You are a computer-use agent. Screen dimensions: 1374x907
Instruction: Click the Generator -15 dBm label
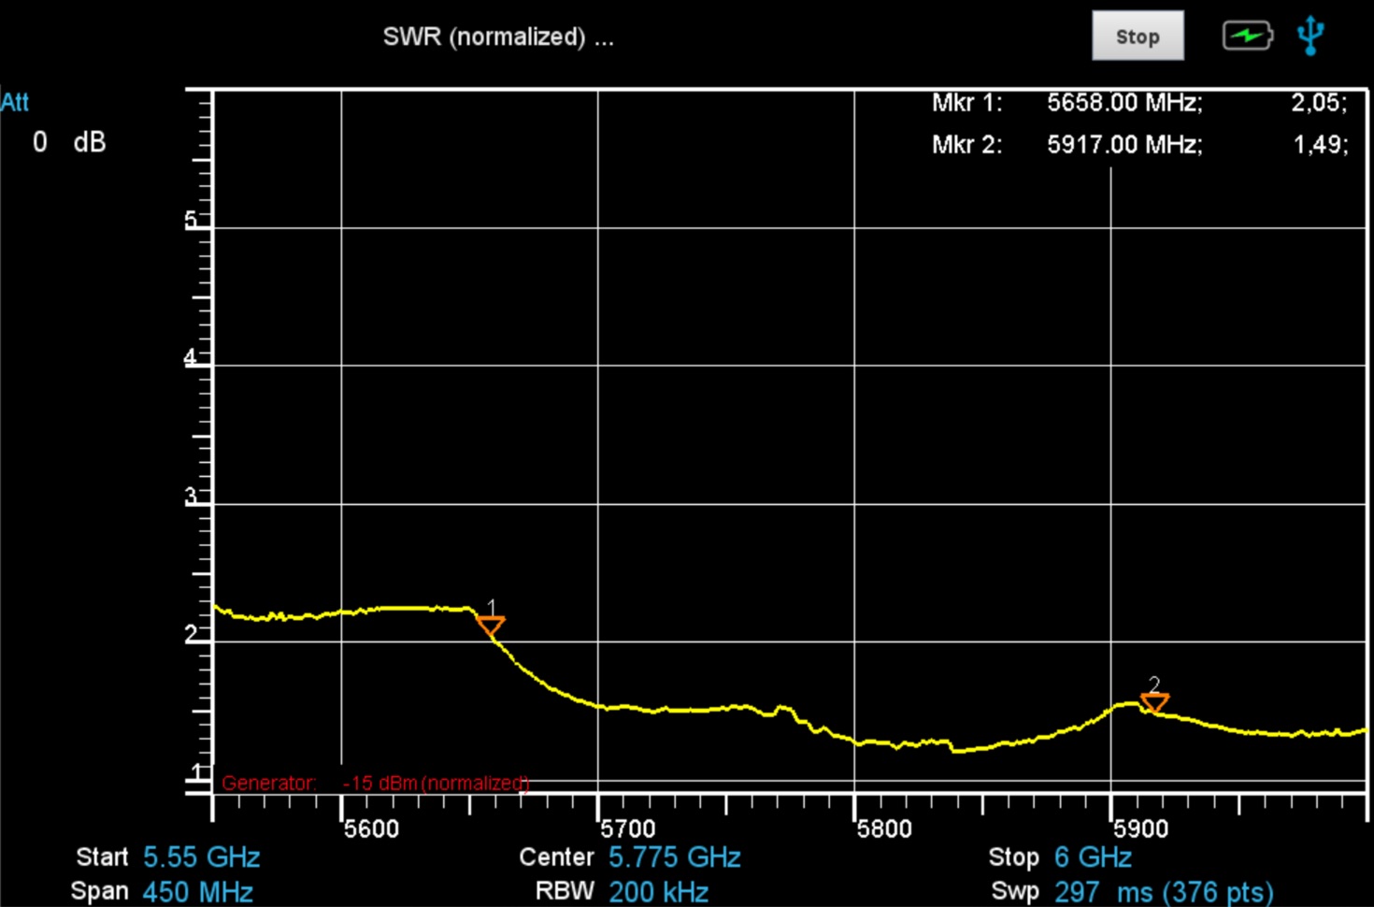[x=375, y=783]
